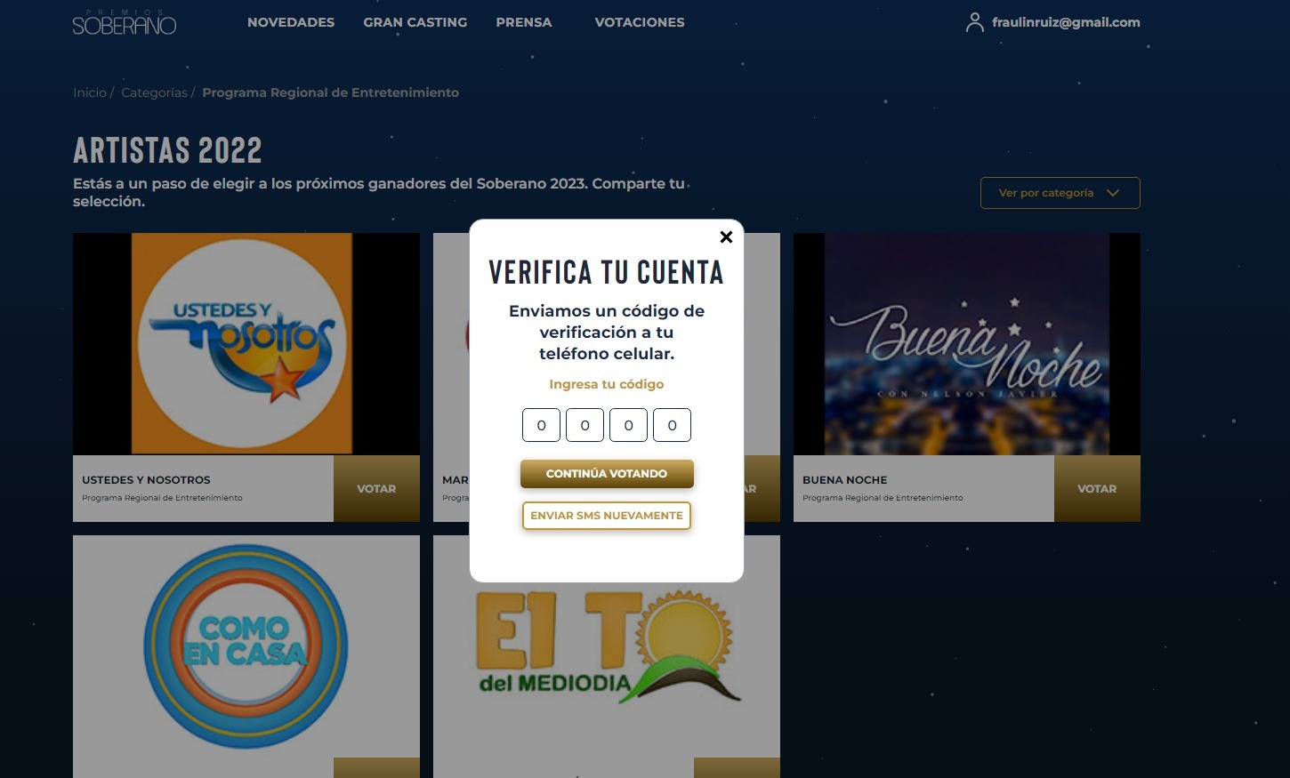This screenshot has width=1290, height=778.
Task: Click the user profile icon
Action: tap(974, 22)
